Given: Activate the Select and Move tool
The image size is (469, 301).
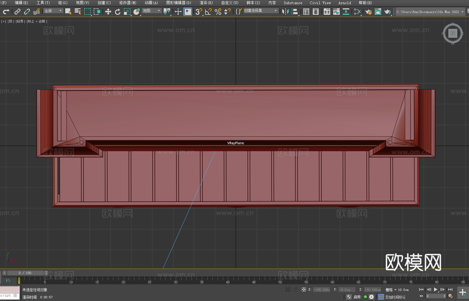Looking at the screenshot, I should (108, 12).
